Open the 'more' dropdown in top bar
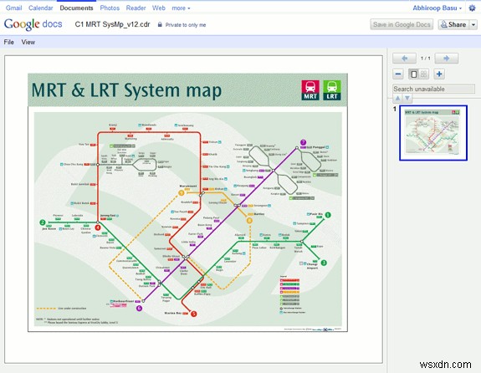 (181, 8)
